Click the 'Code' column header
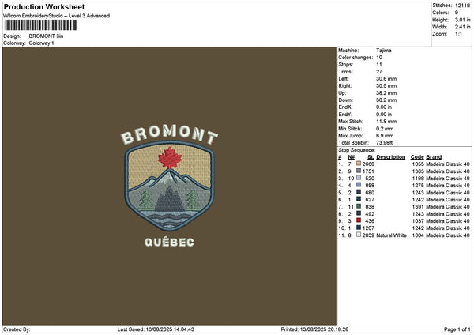 [x=417, y=157]
